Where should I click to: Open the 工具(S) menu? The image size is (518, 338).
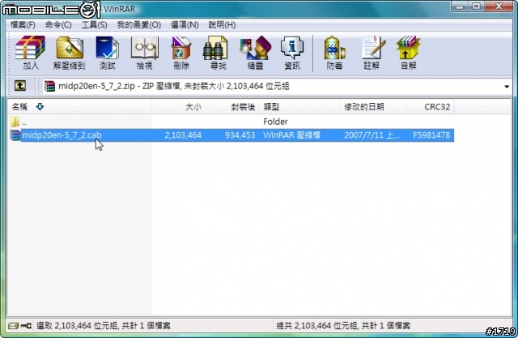pos(94,25)
